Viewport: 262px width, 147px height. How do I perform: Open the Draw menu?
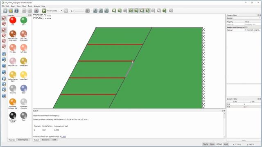coord(24,6)
